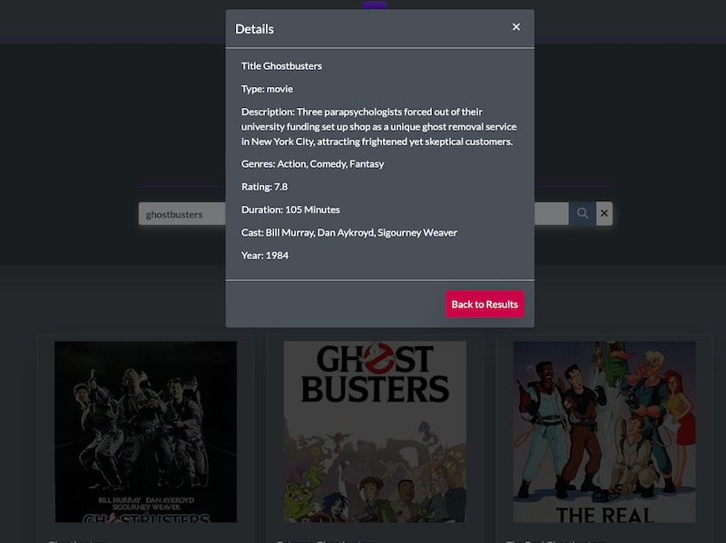Click the Back to Results button
The image size is (726, 543).
[485, 304]
